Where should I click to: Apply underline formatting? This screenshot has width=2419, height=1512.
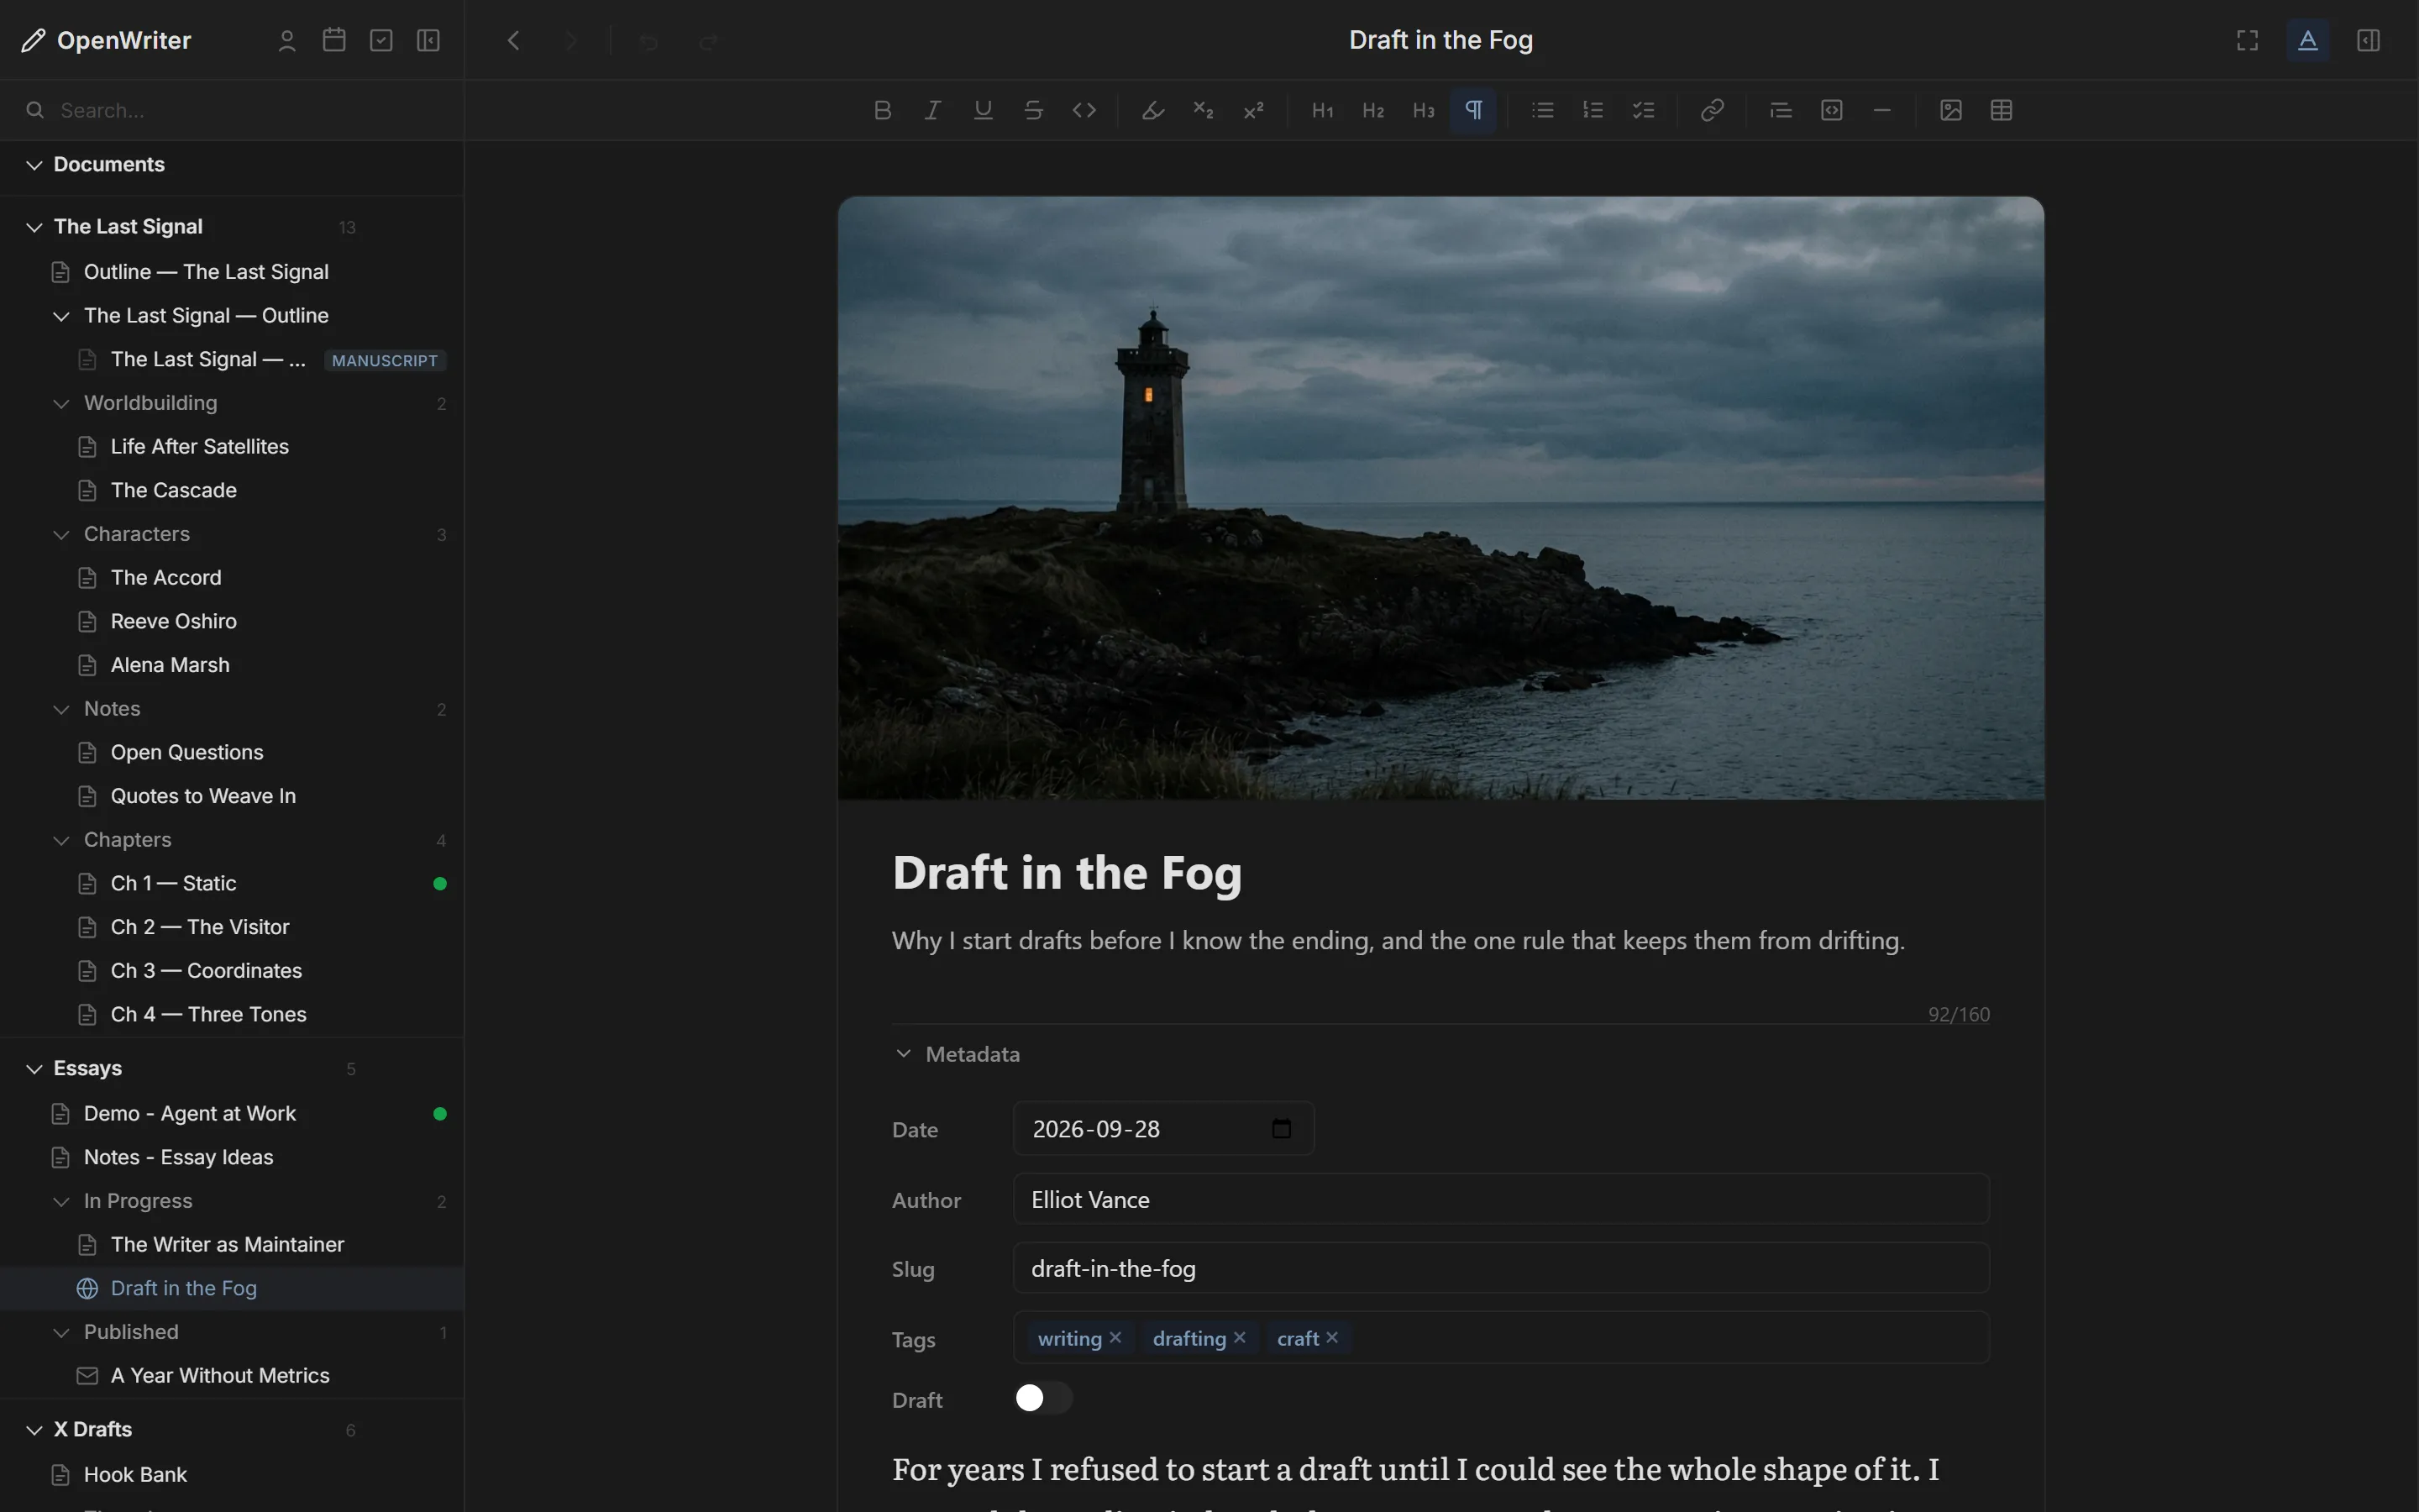pos(983,110)
